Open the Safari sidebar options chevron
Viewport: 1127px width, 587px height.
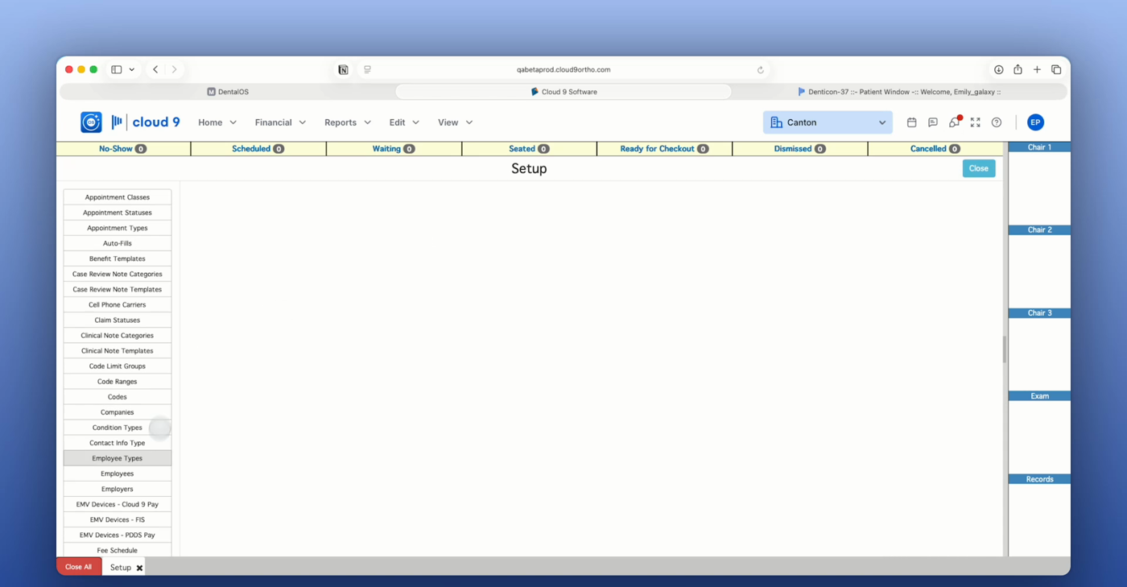coord(132,69)
